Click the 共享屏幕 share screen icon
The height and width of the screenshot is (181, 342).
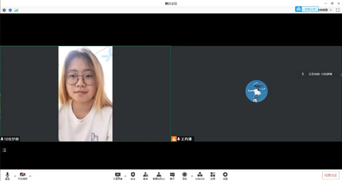click(118, 176)
